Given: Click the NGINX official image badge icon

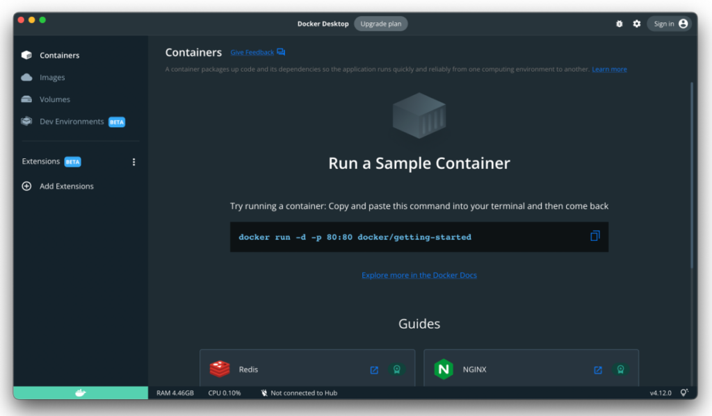Looking at the screenshot, I should (620, 369).
